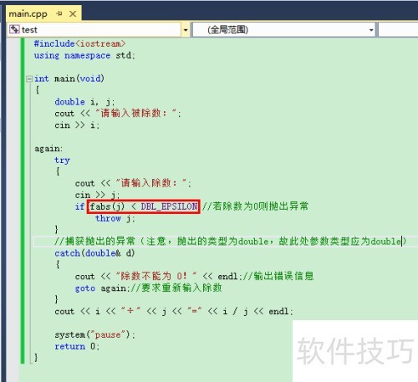Collapse the main function outline

[29, 79]
